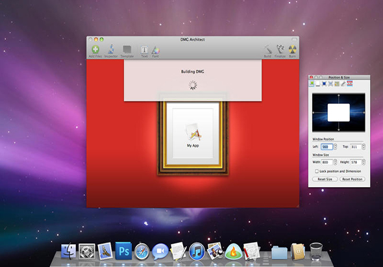Image resolution: width=383 pixels, height=267 pixels.
Task: Launch Safari from the Dock
Action: [142, 251]
